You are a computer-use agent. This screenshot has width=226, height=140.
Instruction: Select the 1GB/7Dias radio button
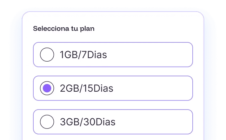[x=47, y=55]
